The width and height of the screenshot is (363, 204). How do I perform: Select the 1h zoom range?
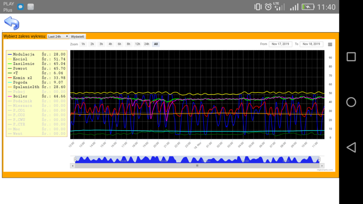click(x=83, y=44)
